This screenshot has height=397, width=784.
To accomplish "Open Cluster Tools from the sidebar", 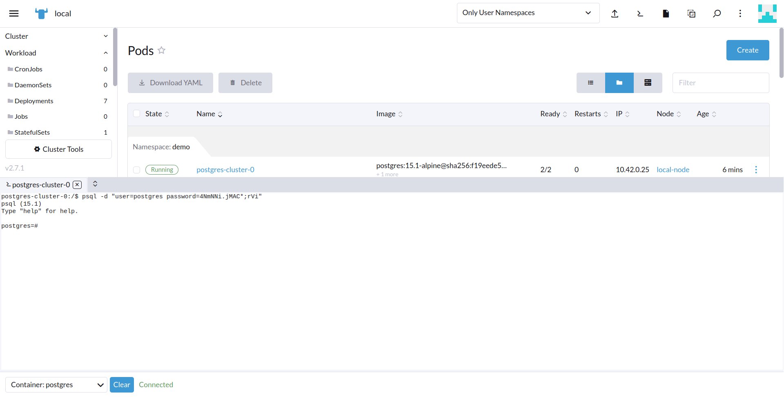I will [58, 149].
